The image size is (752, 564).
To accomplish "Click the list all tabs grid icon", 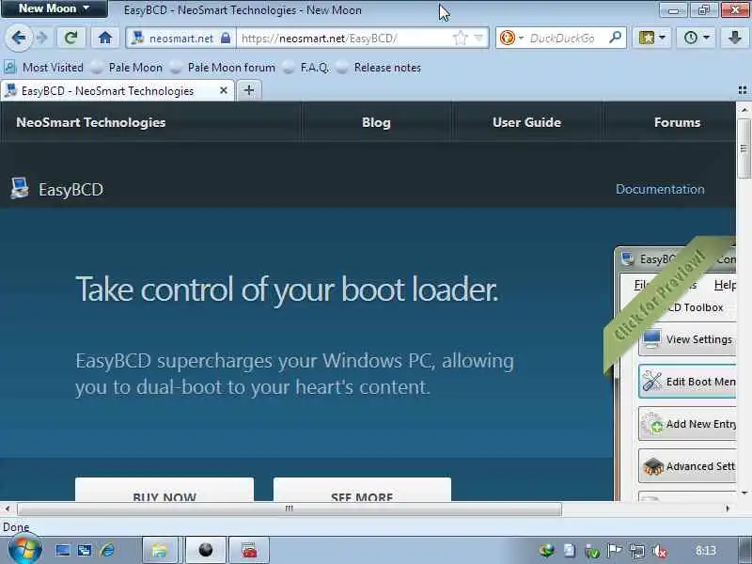I will point(743,90).
